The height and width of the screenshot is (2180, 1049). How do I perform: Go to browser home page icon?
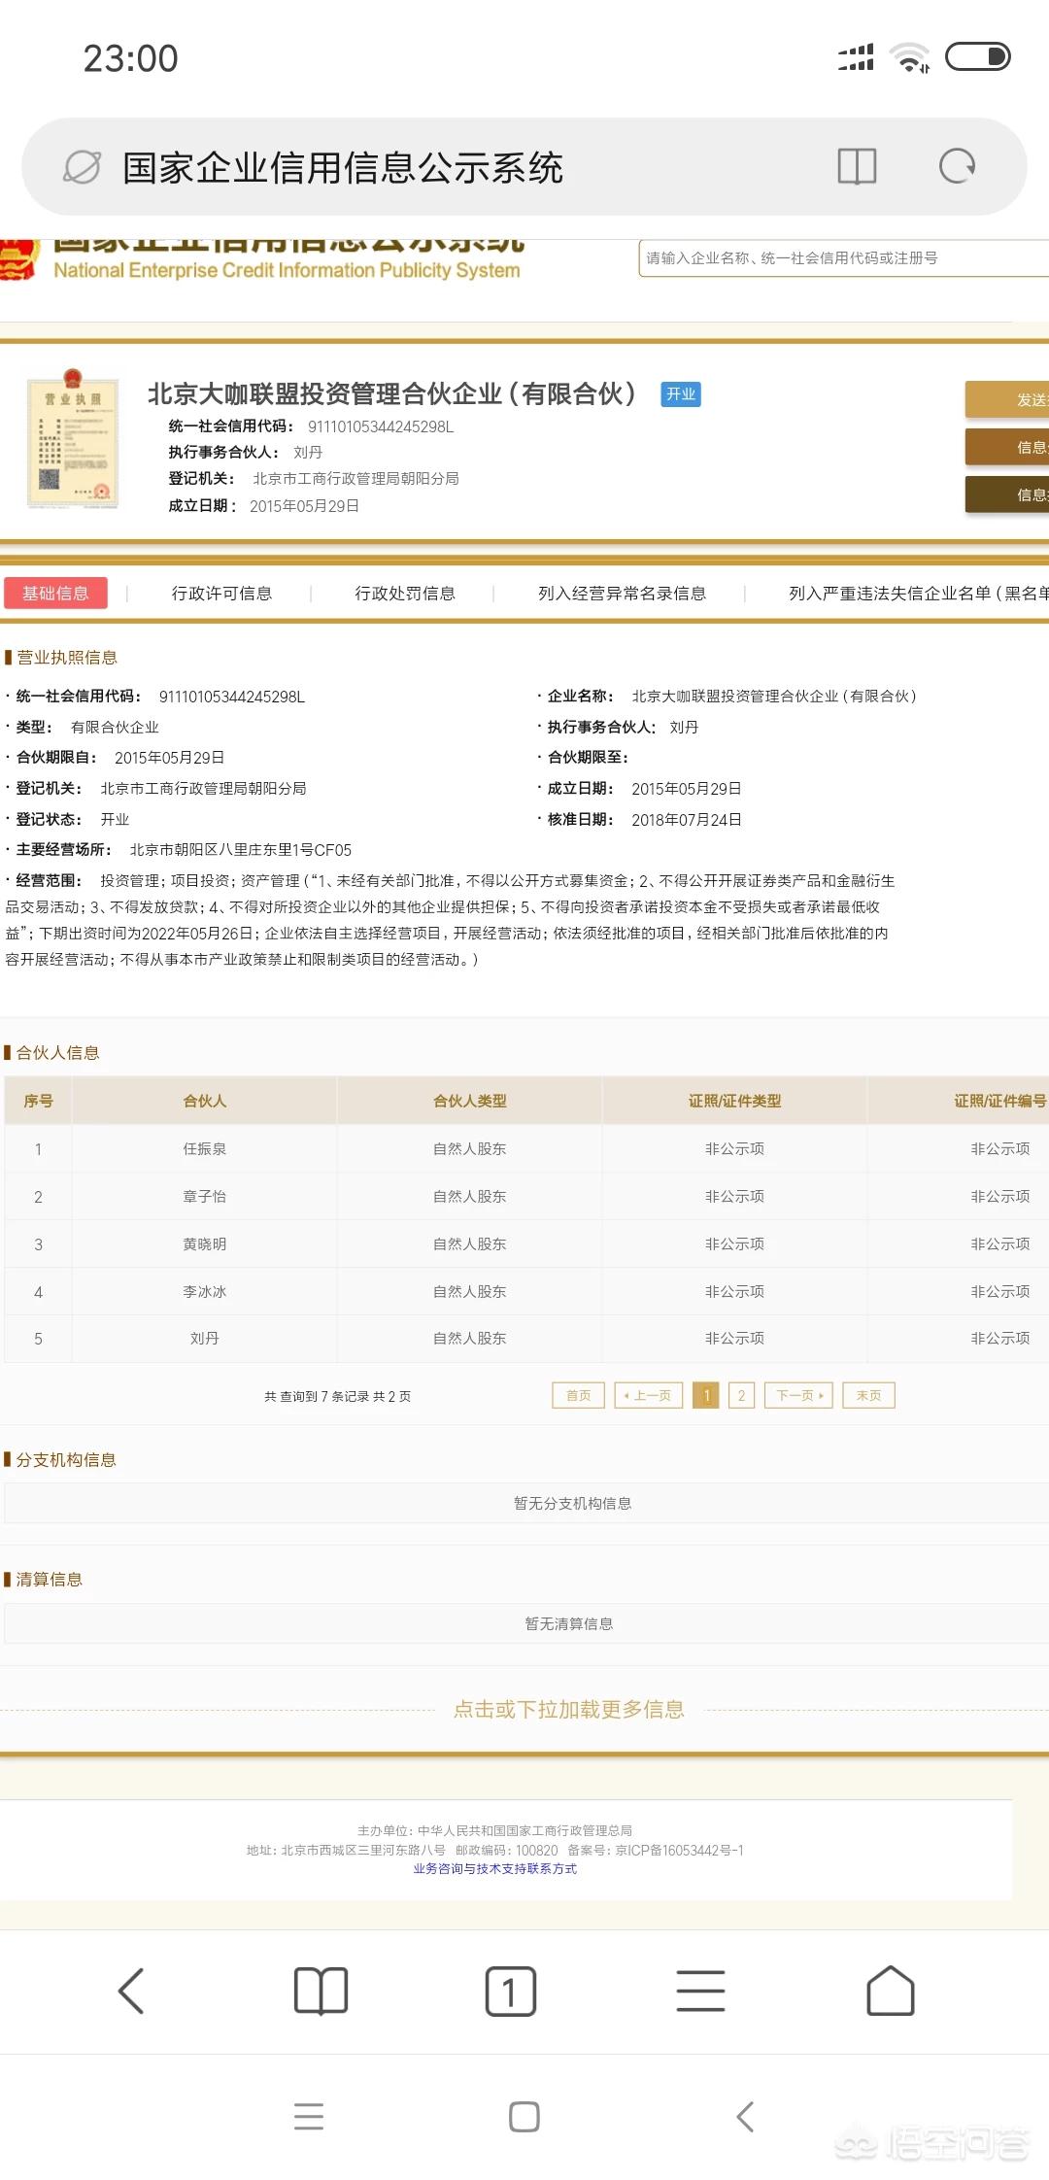[890, 1991]
